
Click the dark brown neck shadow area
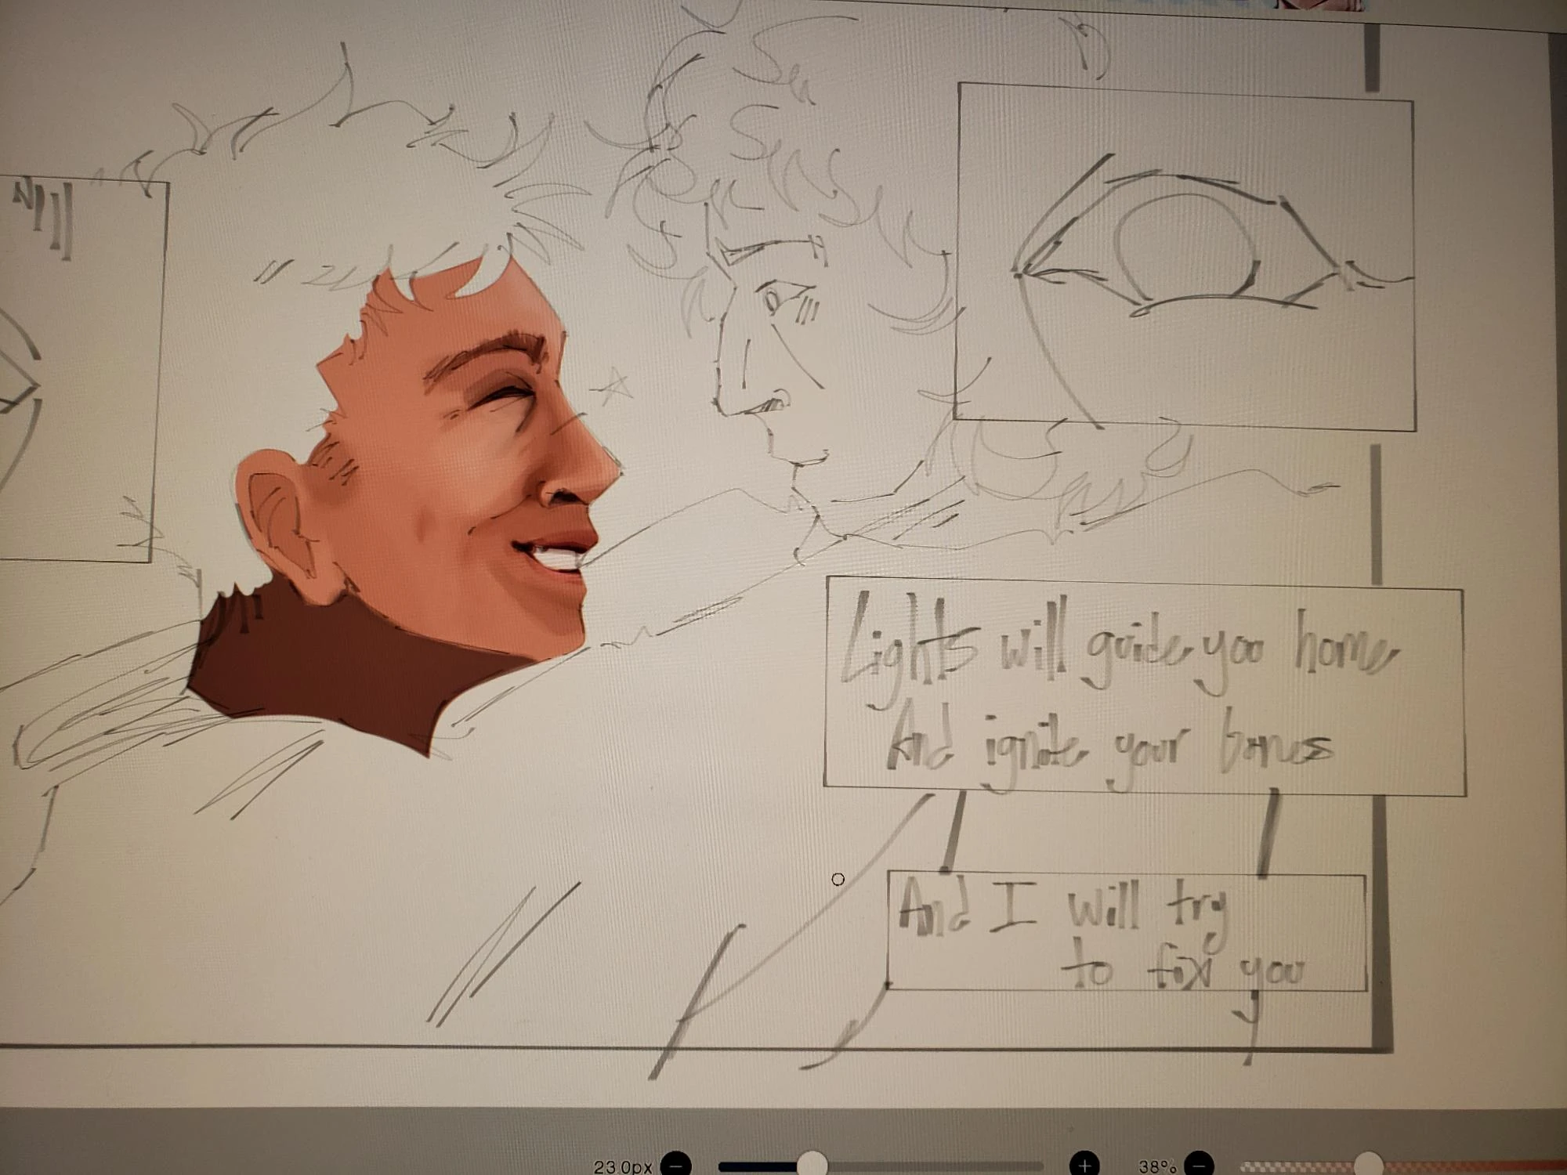[x=329, y=666]
